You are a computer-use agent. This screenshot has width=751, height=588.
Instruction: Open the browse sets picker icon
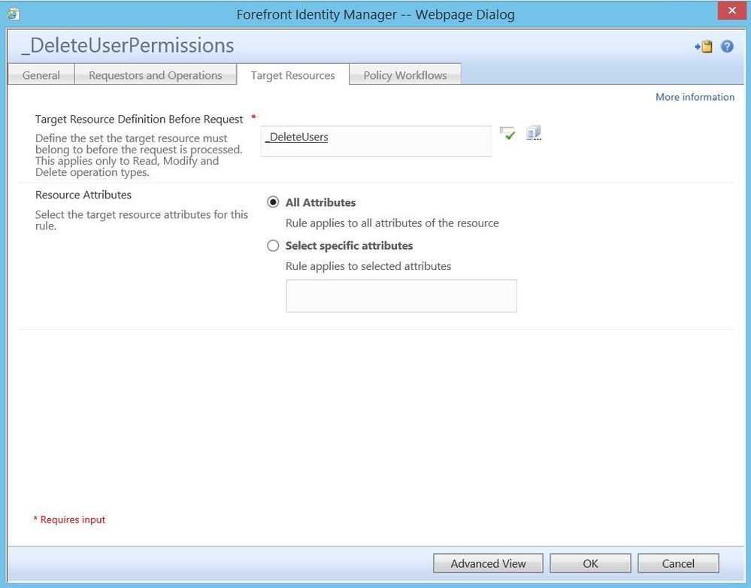click(x=534, y=133)
